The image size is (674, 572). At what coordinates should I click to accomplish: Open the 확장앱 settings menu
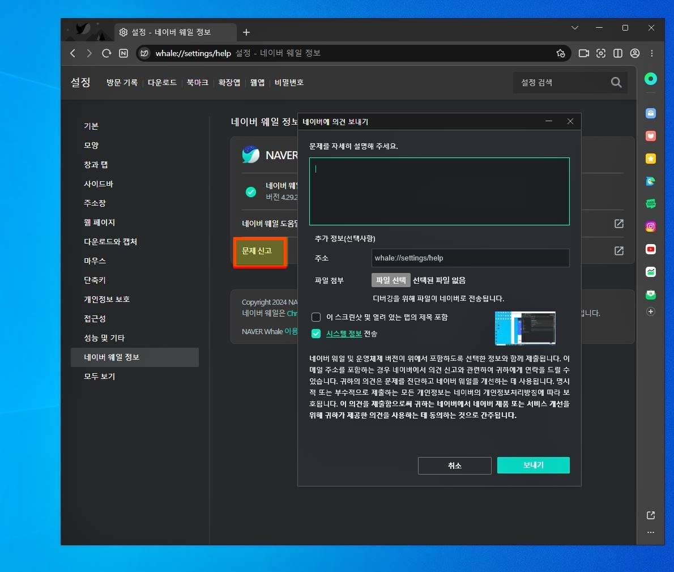click(x=229, y=83)
